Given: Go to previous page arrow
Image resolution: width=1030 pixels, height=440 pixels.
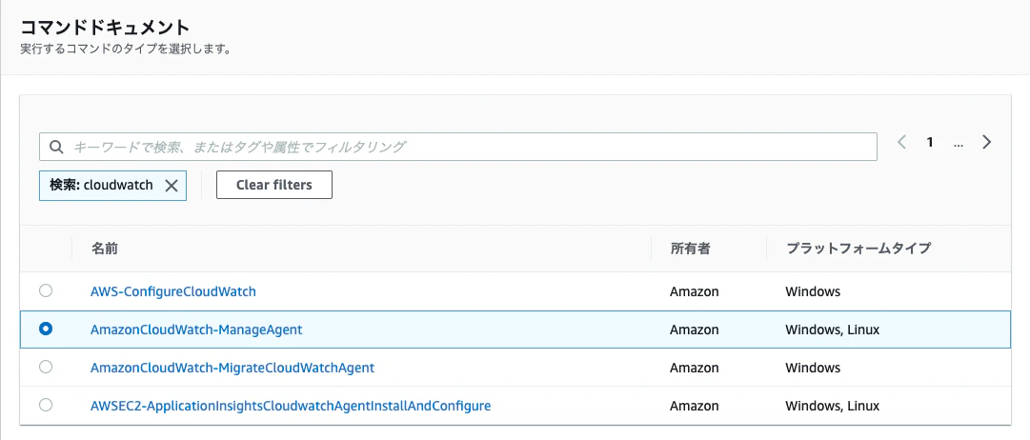Looking at the screenshot, I should click(902, 142).
